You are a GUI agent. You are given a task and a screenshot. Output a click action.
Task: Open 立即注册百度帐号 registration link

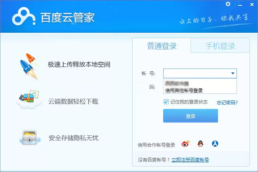(190, 160)
